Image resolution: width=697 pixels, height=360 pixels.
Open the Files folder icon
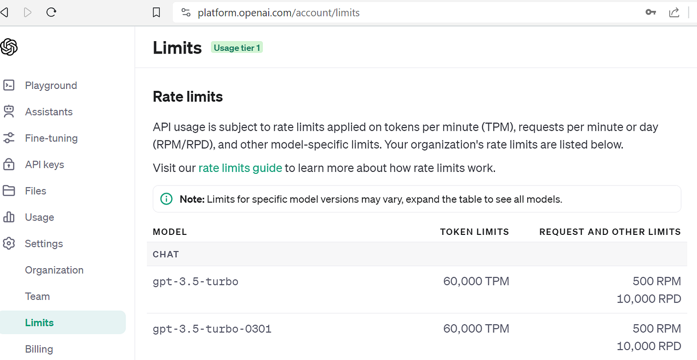click(9, 191)
